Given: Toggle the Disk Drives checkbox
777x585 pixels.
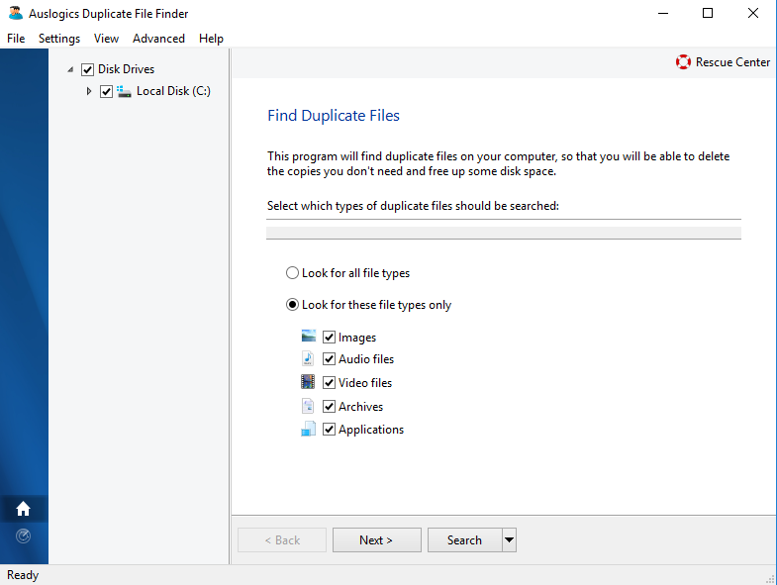Looking at the screenshot, I should [x=87, y=69].
